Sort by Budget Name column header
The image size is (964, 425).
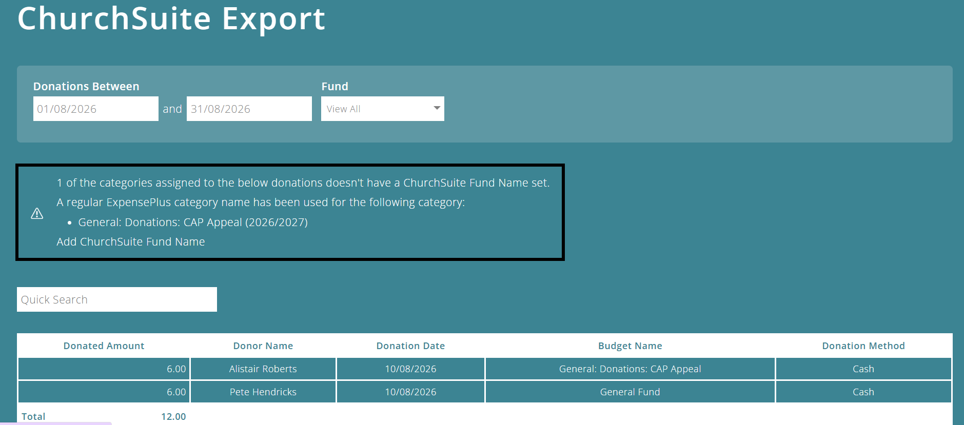coord(630,346)
